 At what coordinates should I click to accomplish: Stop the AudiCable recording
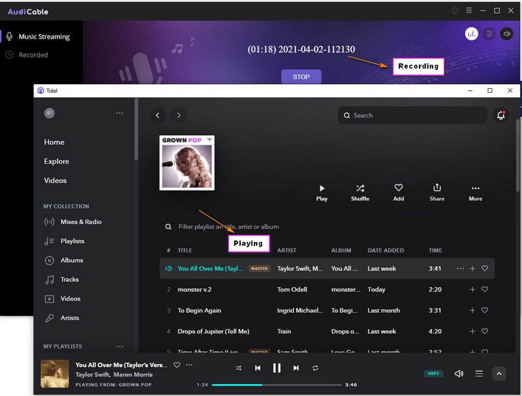pyautogui.click(x=301, y=76)
